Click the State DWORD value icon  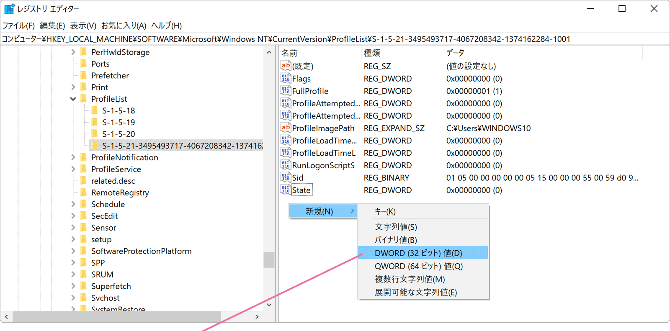click(286, 190)
